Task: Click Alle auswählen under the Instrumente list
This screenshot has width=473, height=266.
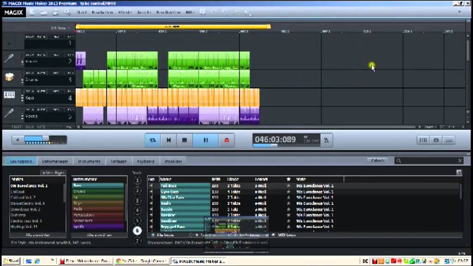Action: (x=99, y=235)
